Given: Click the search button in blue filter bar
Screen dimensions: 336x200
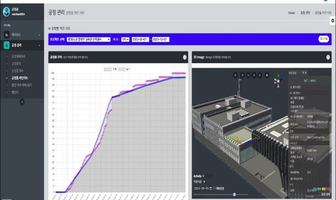Looking at the screenshot, I should point(323,39).
